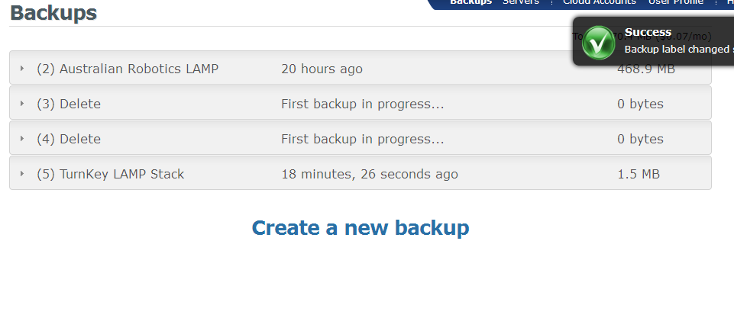Click the Backups page heading

click(53, 12)
